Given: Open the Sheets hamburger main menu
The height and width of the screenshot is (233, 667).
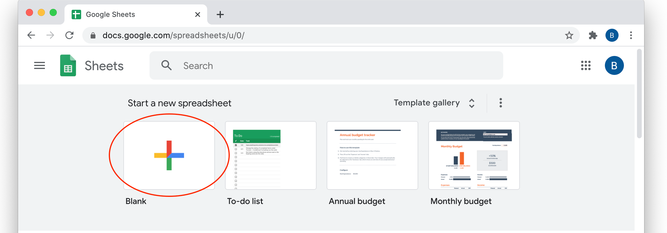Looking at the screenshot, I should [40, 65].
